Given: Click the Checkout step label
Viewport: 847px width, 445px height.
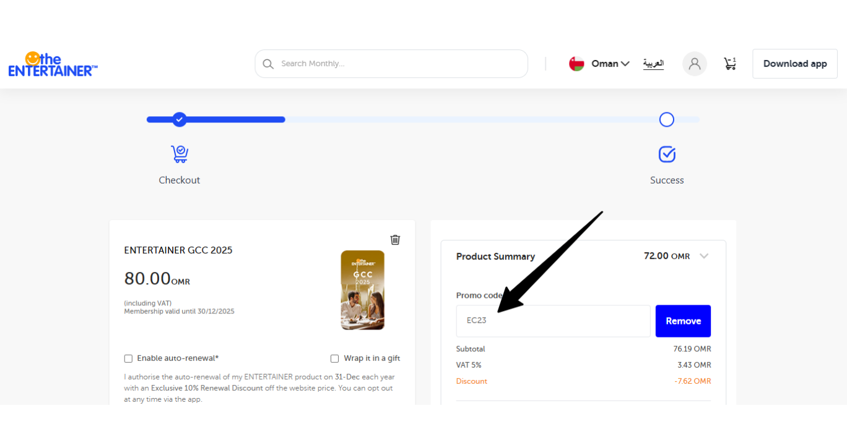Looking at the screenshot, I should tap(180, 180).
